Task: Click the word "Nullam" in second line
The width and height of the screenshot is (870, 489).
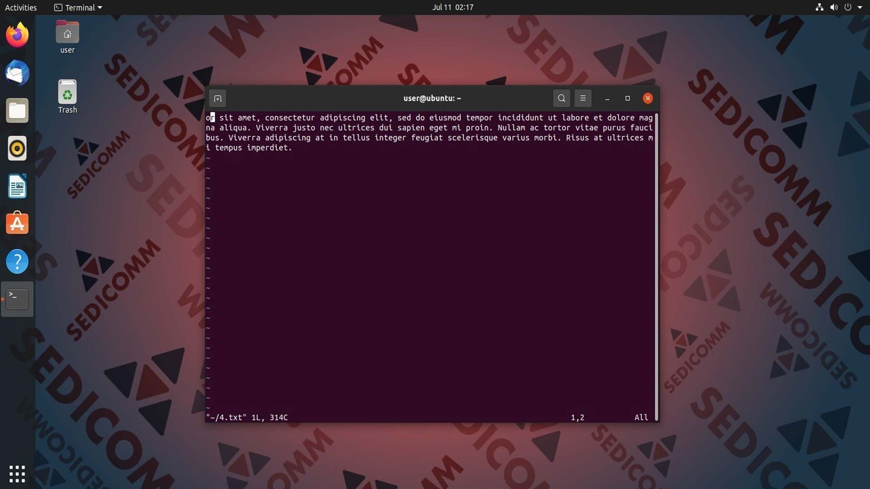Action: pyautogui.click(x=512, y=128)
